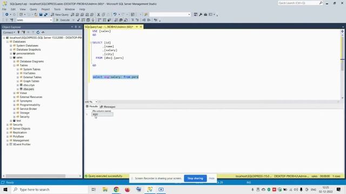Select the dbo.cityn table node
This screenshot has height=194, width=346.
click(29, 85)
